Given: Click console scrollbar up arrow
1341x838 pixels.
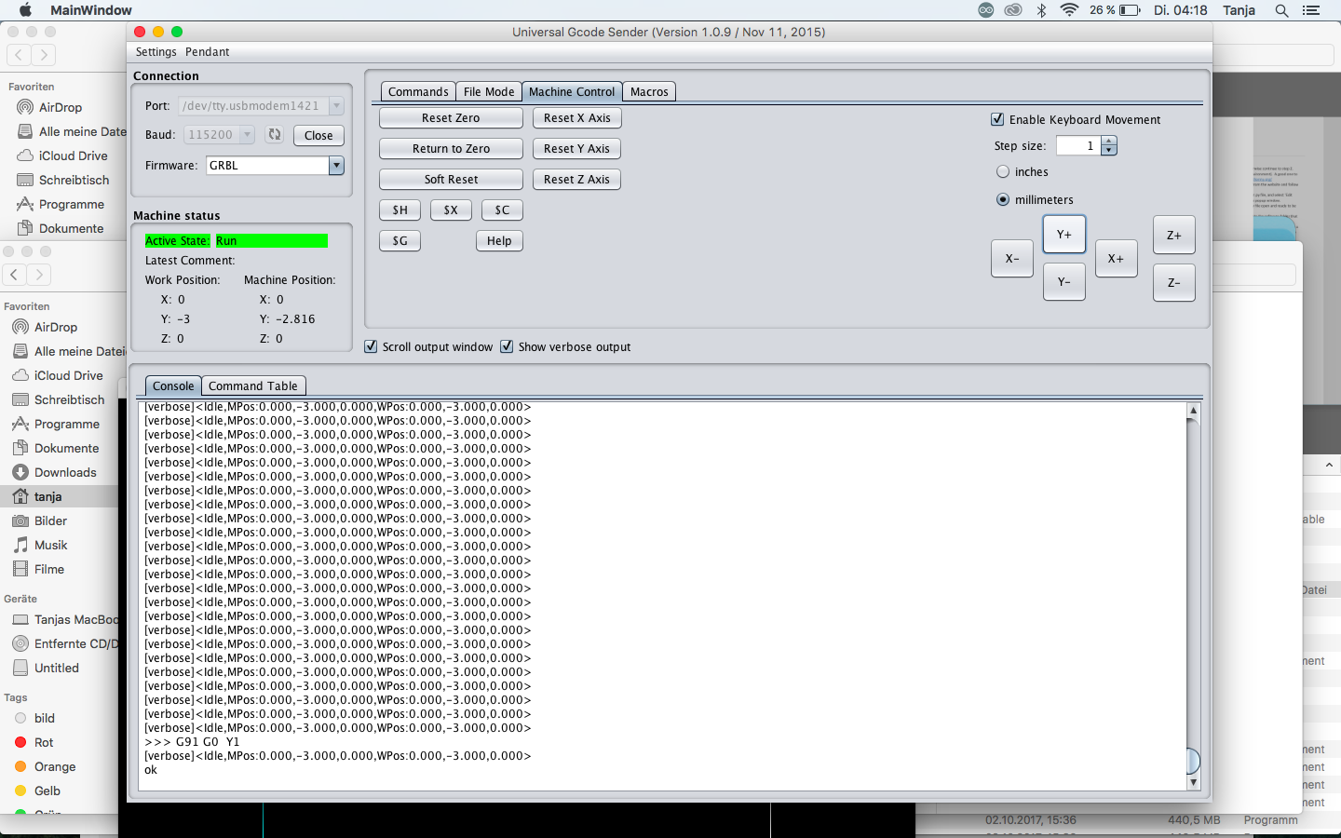Looking at the screenshot, I should pos(1194,411).
